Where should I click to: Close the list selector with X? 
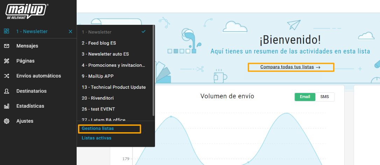click(71, 31)
